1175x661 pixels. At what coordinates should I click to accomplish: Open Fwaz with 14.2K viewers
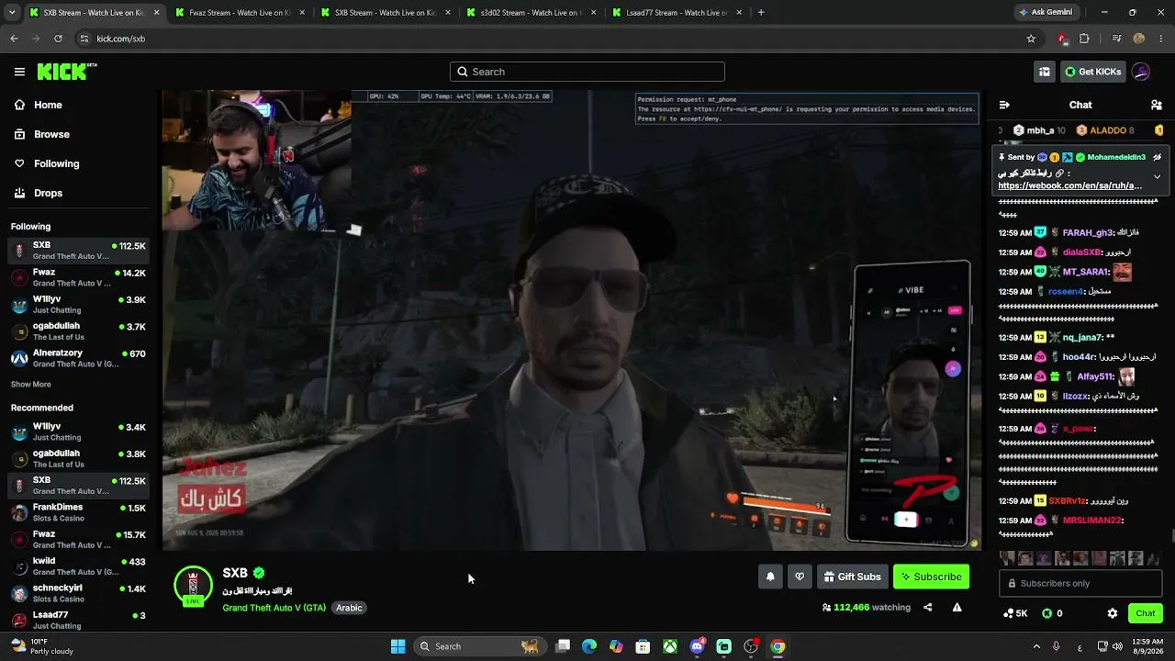(x=78, y=277)
